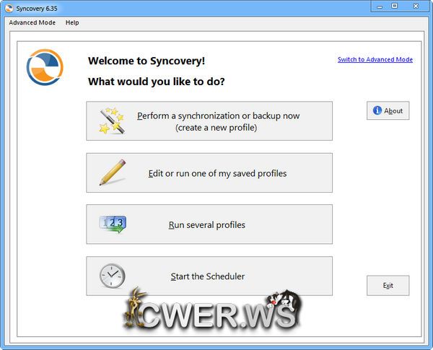This screenshot has width=433, height=350.
Task: Click the yellow pencil icon
Action: (112, 172)
